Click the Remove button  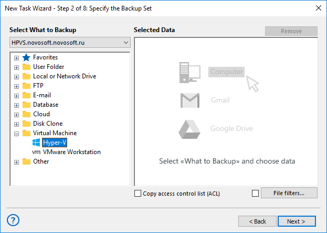(x=291, y=31)
